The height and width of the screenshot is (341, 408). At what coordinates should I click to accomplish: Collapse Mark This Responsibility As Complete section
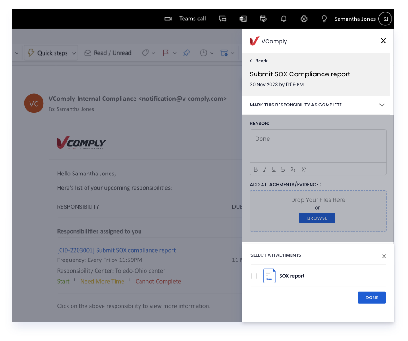(x=382, y=105)
